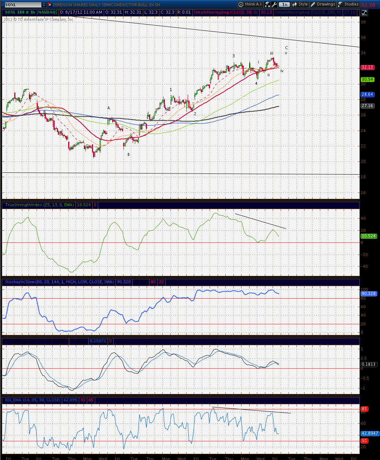This screenshot has height=460, width=380.
Task: Open the 1h timeframe selector
Action: click(284, 5)
